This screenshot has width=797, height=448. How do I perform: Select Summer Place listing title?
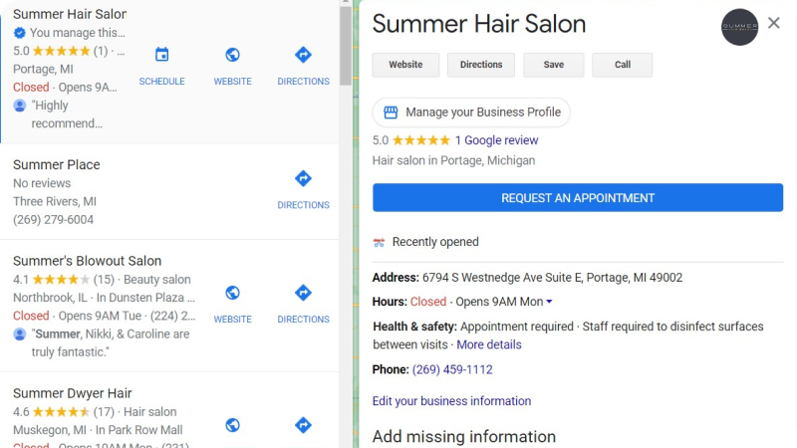[57, 165]
